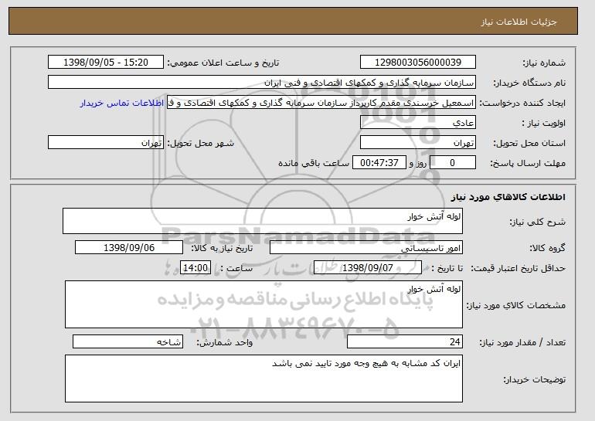This screenshot has height=421, width=595.
Task: Click the ایجاد کننده درخواست field
Action: point(321,103)
